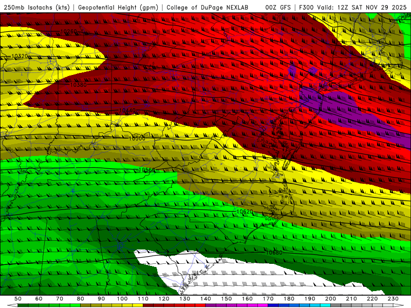Click the 130 value on the legend scale

point(185,299)
